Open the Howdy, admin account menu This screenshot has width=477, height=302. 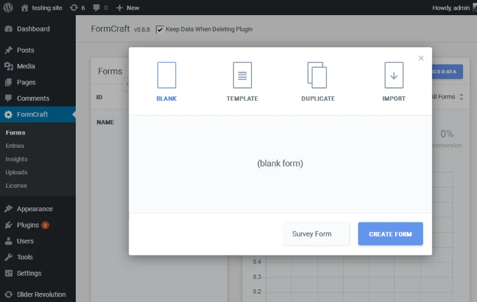click(451, 8)
